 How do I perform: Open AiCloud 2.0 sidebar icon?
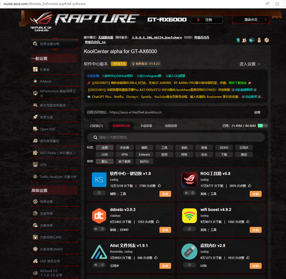[35, 273]
